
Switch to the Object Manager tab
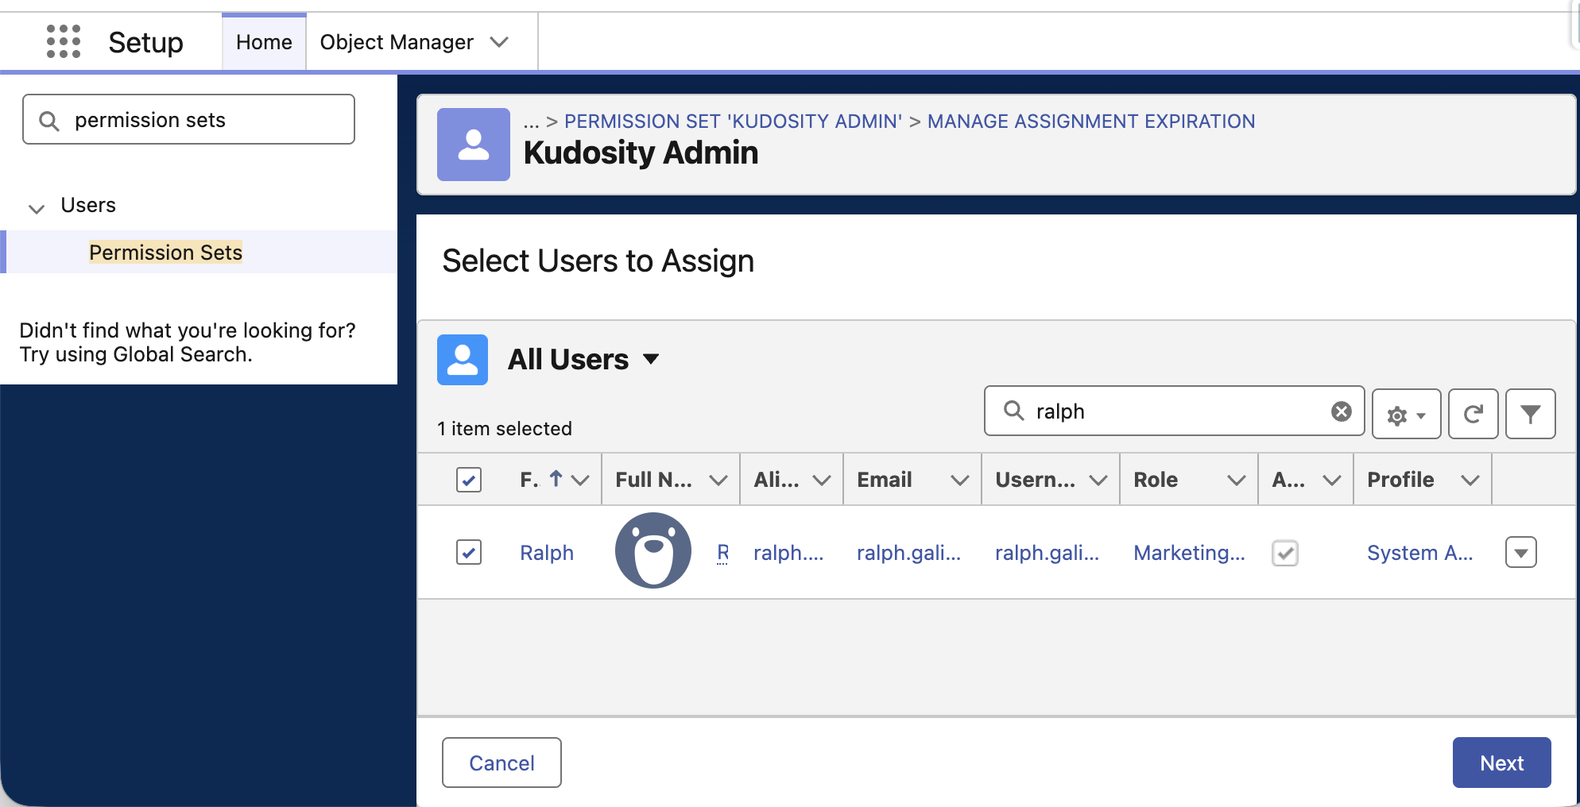tap(397, 42)
